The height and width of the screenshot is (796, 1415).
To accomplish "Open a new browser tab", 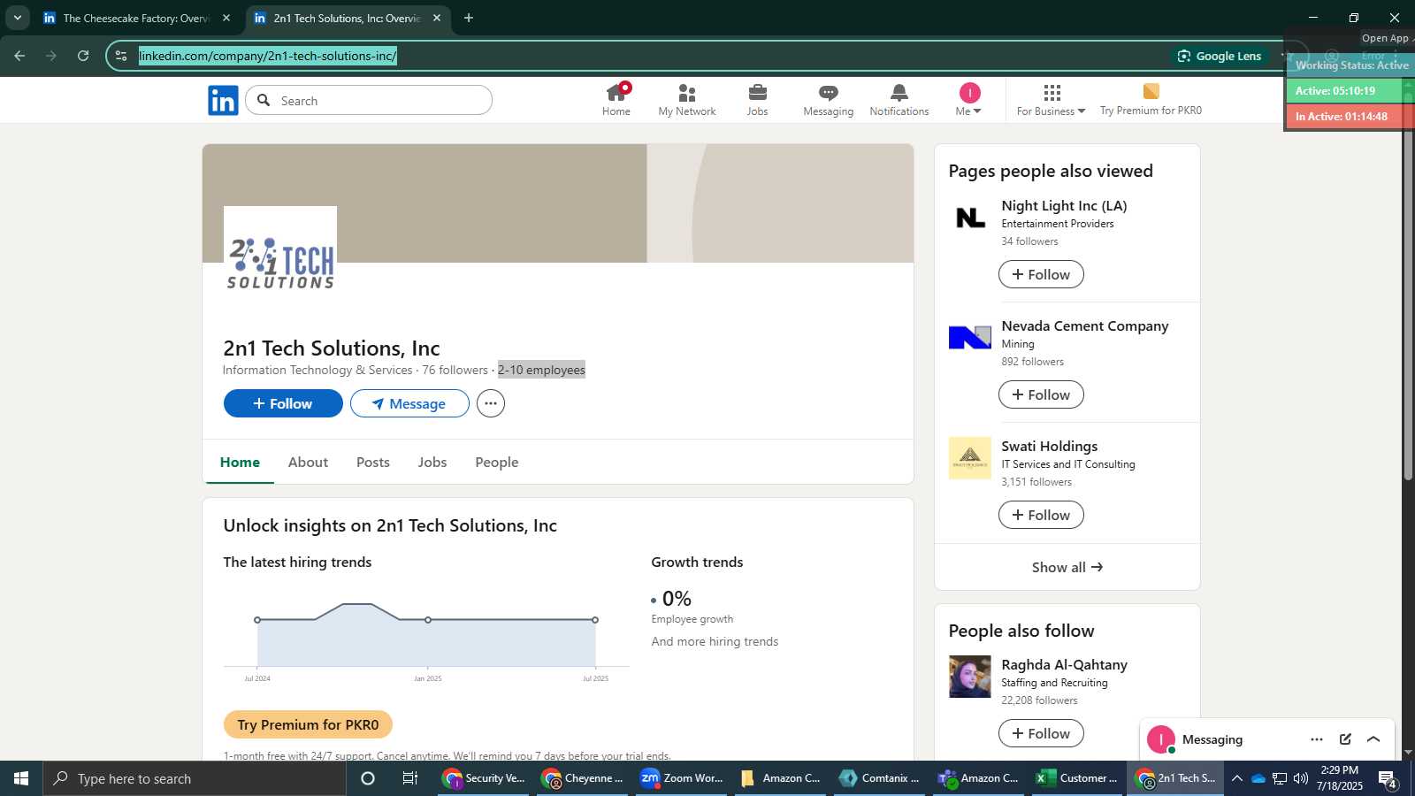I will [x=469, y=18].
